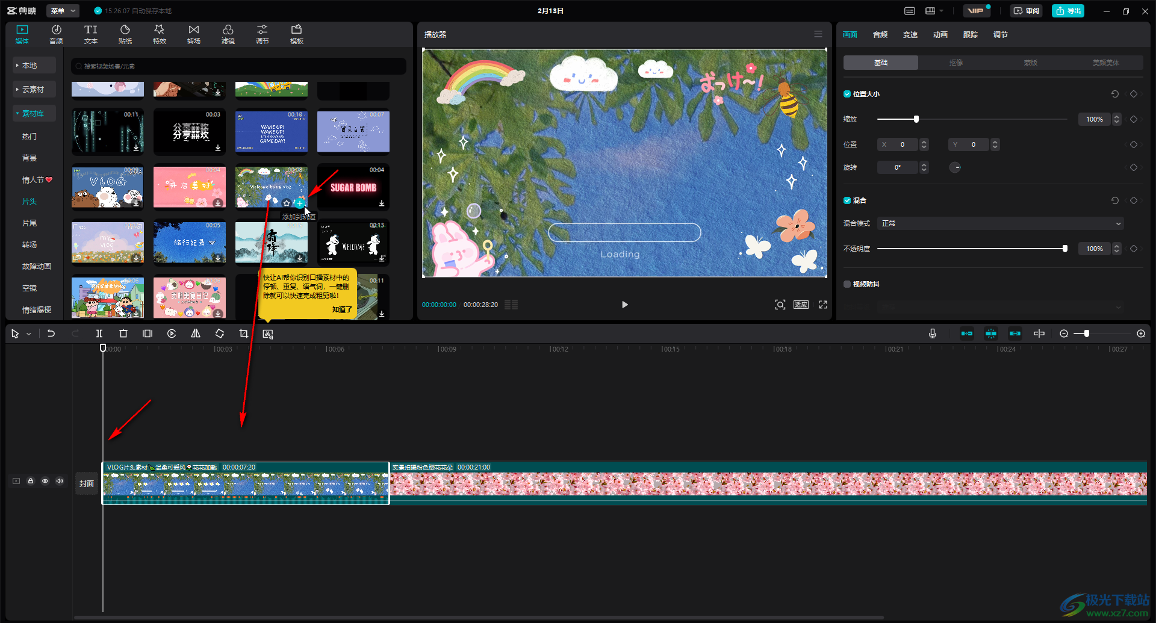Switch to the 变速 speed tab
The height and width of the screenshot is (623, 1156).
(x=910, y=34)
